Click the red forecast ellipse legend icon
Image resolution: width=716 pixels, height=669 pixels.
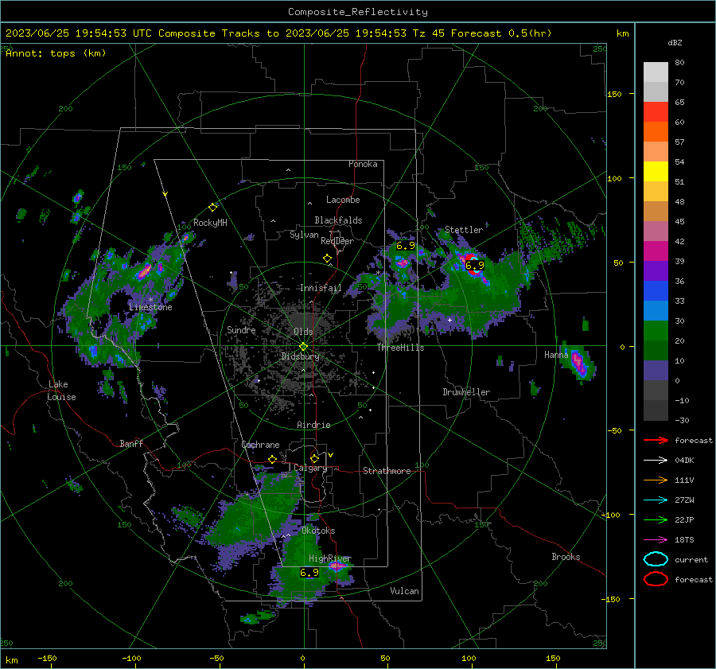pos(656,579)
